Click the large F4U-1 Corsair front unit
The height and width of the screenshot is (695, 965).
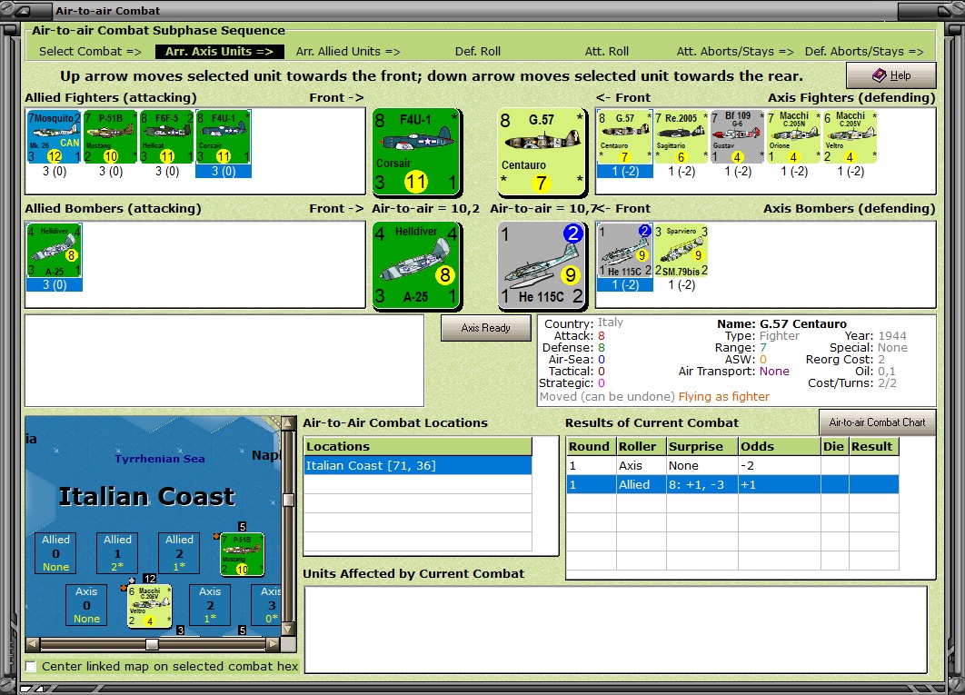click(417, 152)
